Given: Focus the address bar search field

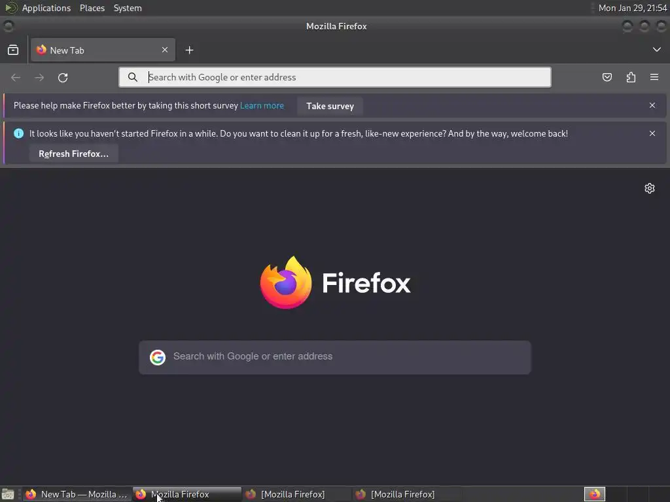Looking at the screenshot, I should pos(335,77).
